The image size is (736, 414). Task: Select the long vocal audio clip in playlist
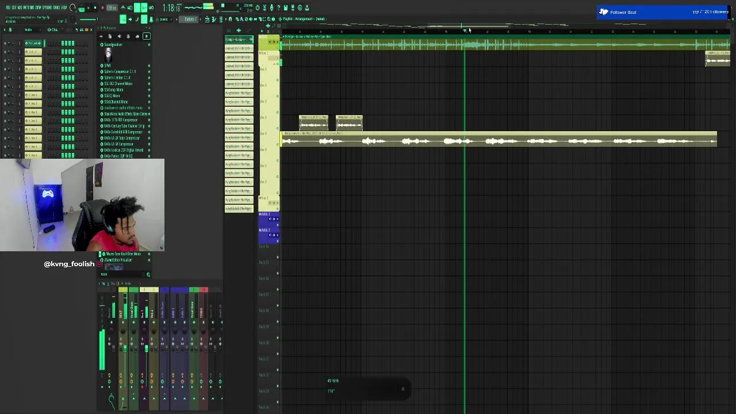(499, 139)
